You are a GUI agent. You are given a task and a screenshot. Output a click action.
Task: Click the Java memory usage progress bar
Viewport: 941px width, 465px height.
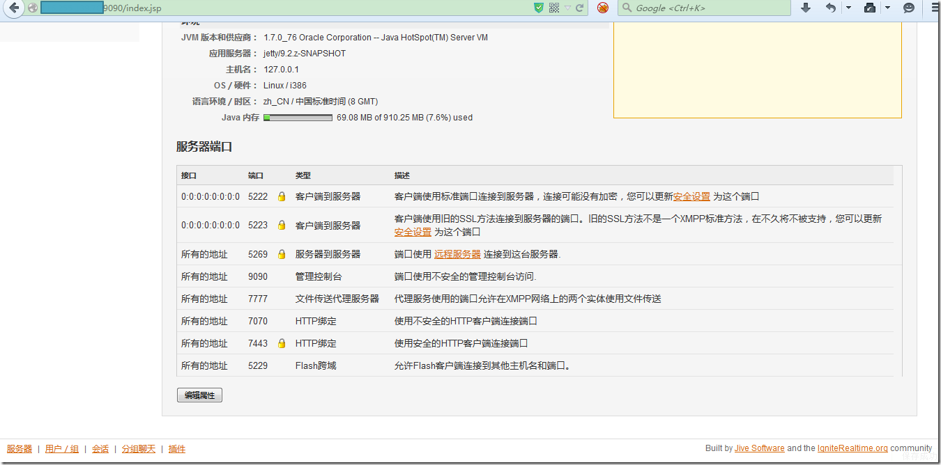pos(298,118)
